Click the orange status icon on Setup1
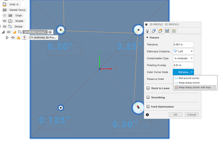This screenshot has height=154, width=223. pyautogui.click(x=15, y=32)
